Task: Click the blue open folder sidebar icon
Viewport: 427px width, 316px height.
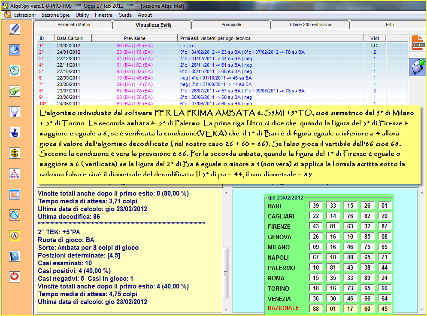Action: point(15,50)
